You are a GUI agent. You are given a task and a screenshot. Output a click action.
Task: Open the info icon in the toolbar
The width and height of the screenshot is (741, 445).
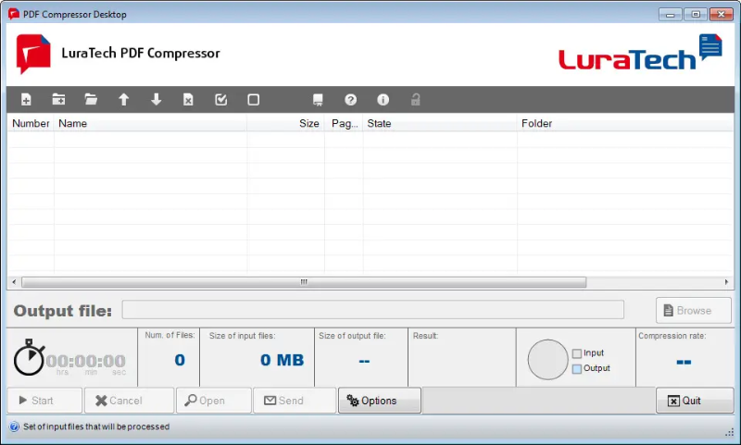(383, 100)
